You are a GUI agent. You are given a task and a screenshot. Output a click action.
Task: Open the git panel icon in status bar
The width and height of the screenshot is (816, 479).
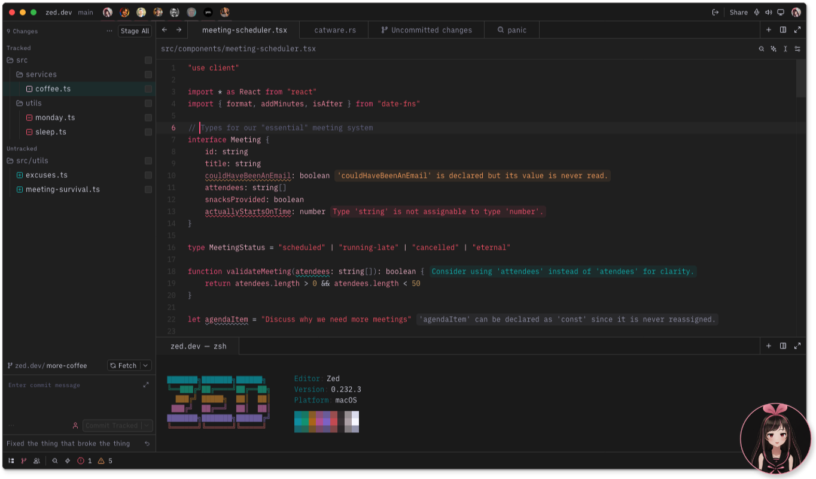tap(24, 461)
